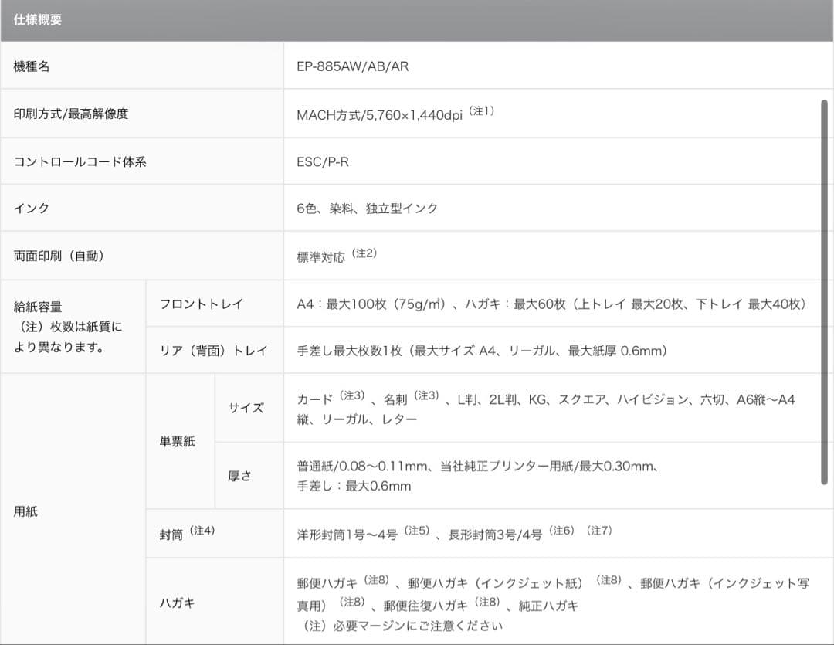Click the 厚さ label

[240, 476]
